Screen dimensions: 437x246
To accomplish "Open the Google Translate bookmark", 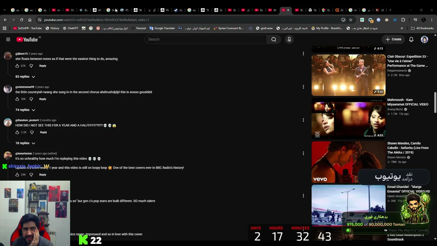I will pyautogui.click(x=162, y=28).
